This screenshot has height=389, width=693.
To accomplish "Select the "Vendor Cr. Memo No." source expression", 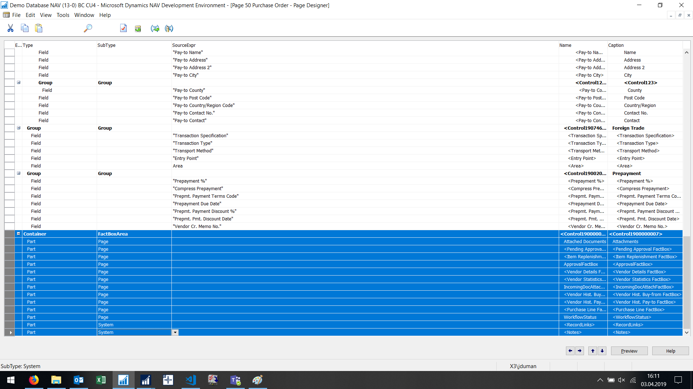I will pos(365,227).
